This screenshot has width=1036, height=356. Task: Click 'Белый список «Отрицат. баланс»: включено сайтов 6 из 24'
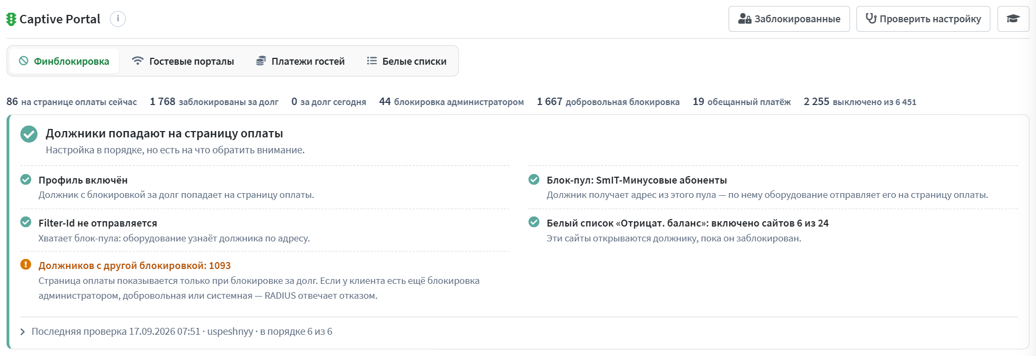[687, 223]
